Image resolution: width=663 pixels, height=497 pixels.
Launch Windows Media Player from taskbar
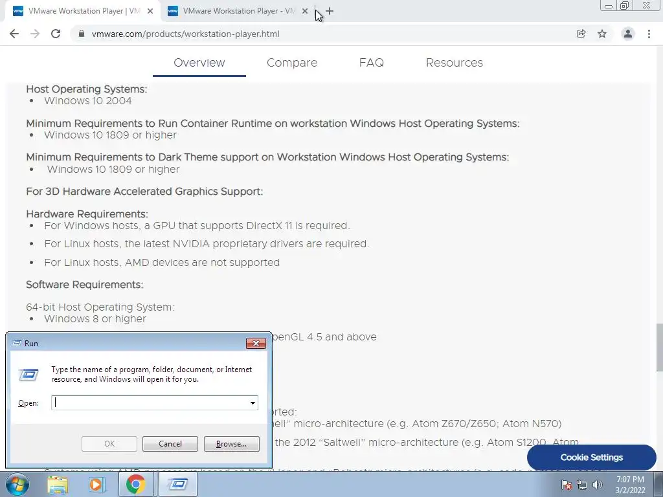96,484
